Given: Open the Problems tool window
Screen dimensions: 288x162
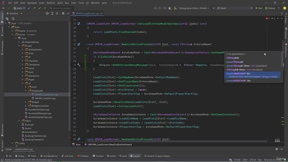Looking at the screenshot, I should [x=83, y=156].
